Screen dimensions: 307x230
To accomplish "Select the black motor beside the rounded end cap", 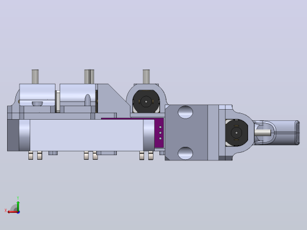I will [236, 133].
